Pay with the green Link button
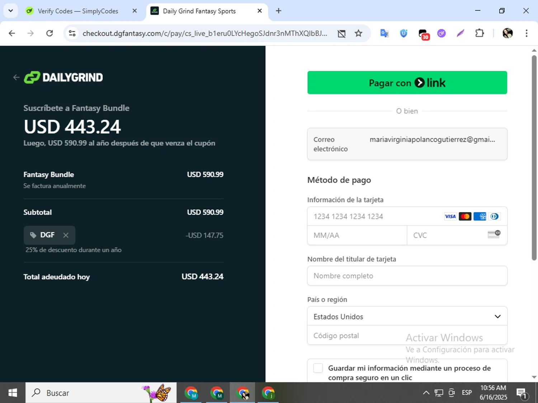Screen dimensions: 538x403 (407, 83)
